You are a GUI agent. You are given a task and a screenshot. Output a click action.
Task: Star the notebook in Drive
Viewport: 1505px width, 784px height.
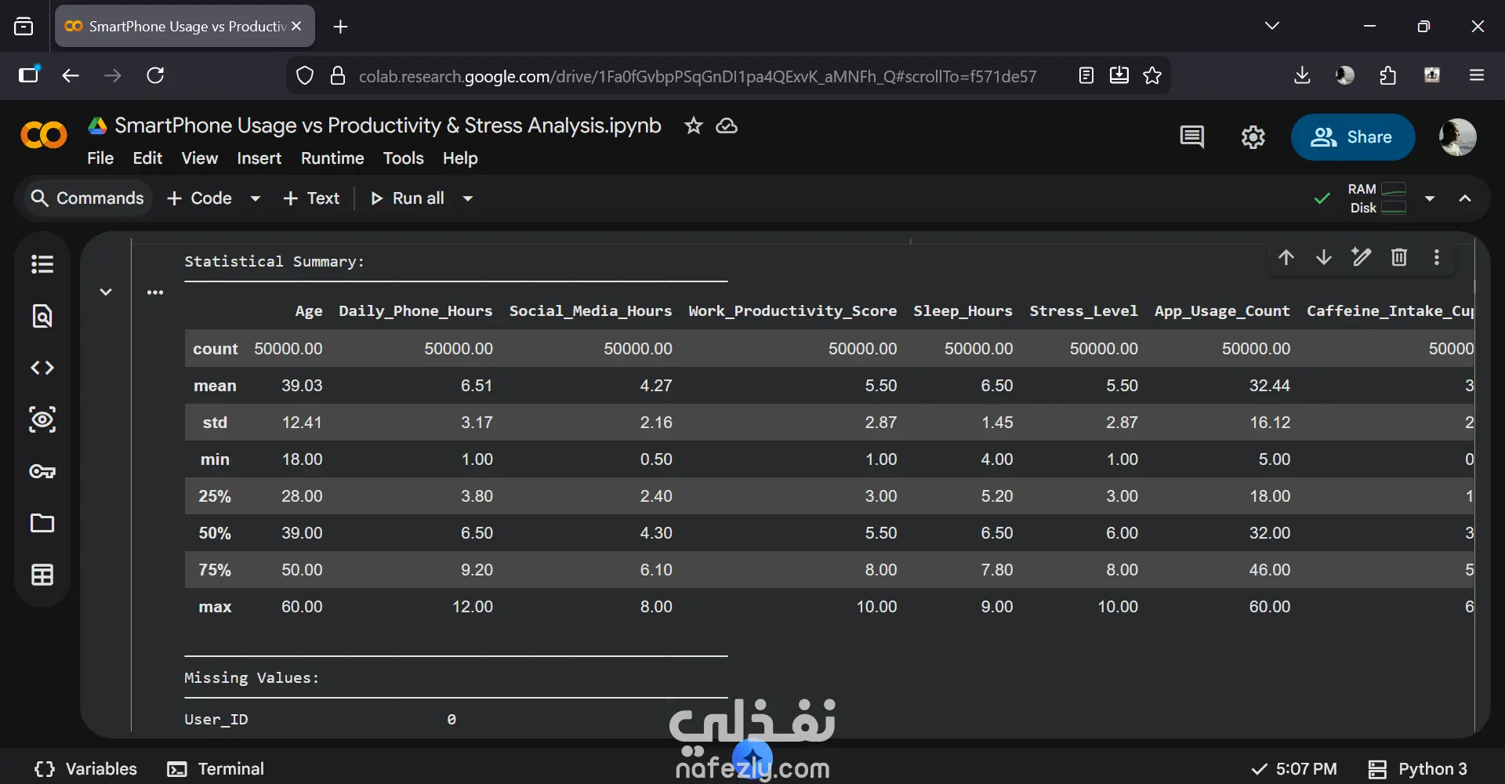click(694, 125)
